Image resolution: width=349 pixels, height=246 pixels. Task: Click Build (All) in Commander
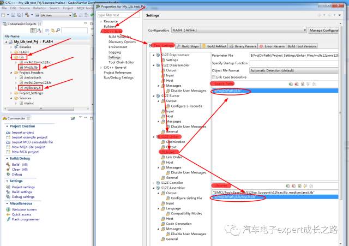click(x=20, y=165)
